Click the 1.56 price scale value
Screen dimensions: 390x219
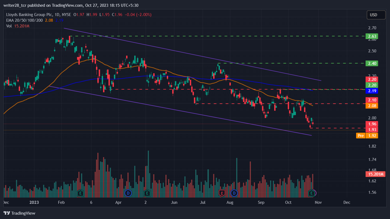click(372, 192)
